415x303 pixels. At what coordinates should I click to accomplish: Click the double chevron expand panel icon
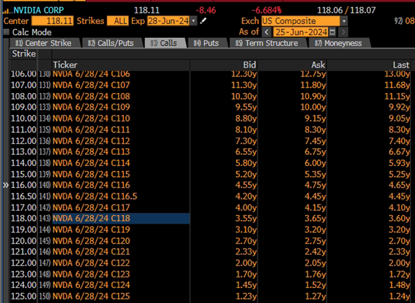[x=6, y=185]
